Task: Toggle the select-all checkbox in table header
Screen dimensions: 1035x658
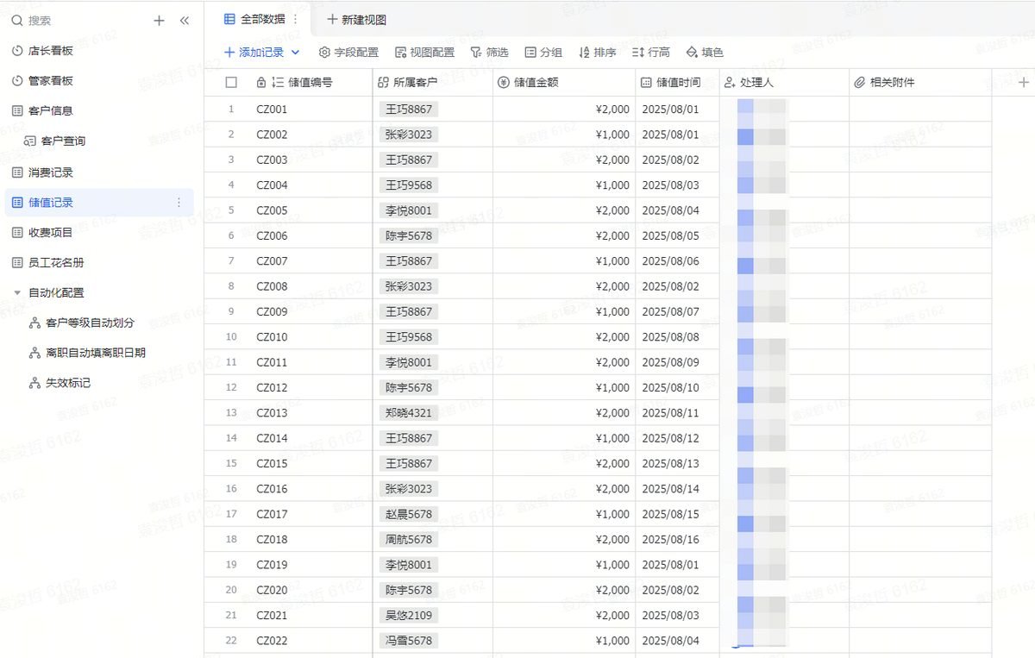Action: [231, 83]
